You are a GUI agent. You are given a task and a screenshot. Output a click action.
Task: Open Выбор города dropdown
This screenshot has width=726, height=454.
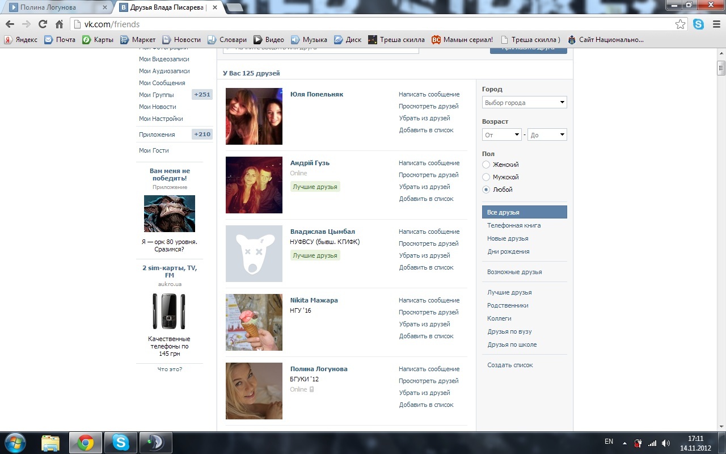click(524, 103)
